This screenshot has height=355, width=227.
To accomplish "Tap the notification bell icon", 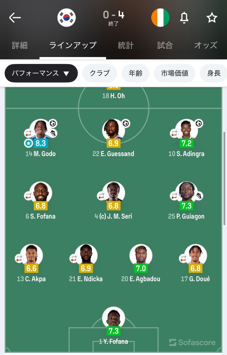I will [184, 18].
